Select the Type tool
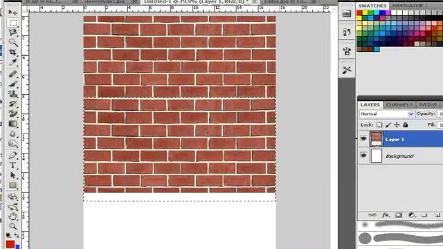This screenshot has height=249, width=443. point(12,165)
